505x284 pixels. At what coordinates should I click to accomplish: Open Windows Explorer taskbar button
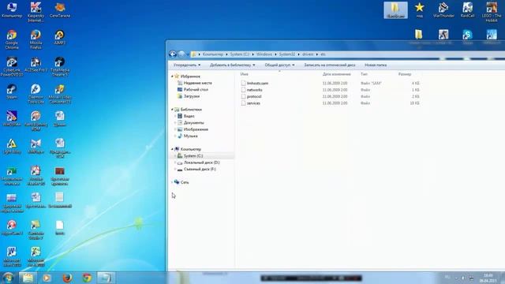tap(28, 278)
